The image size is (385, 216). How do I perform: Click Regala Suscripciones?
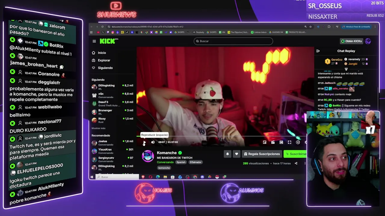click(262, 154)
